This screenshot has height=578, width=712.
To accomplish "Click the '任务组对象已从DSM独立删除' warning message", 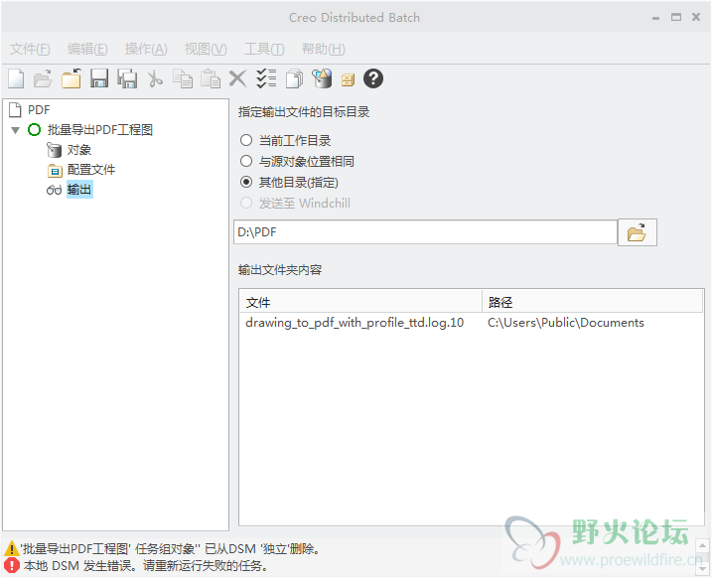I will (170, 549).
